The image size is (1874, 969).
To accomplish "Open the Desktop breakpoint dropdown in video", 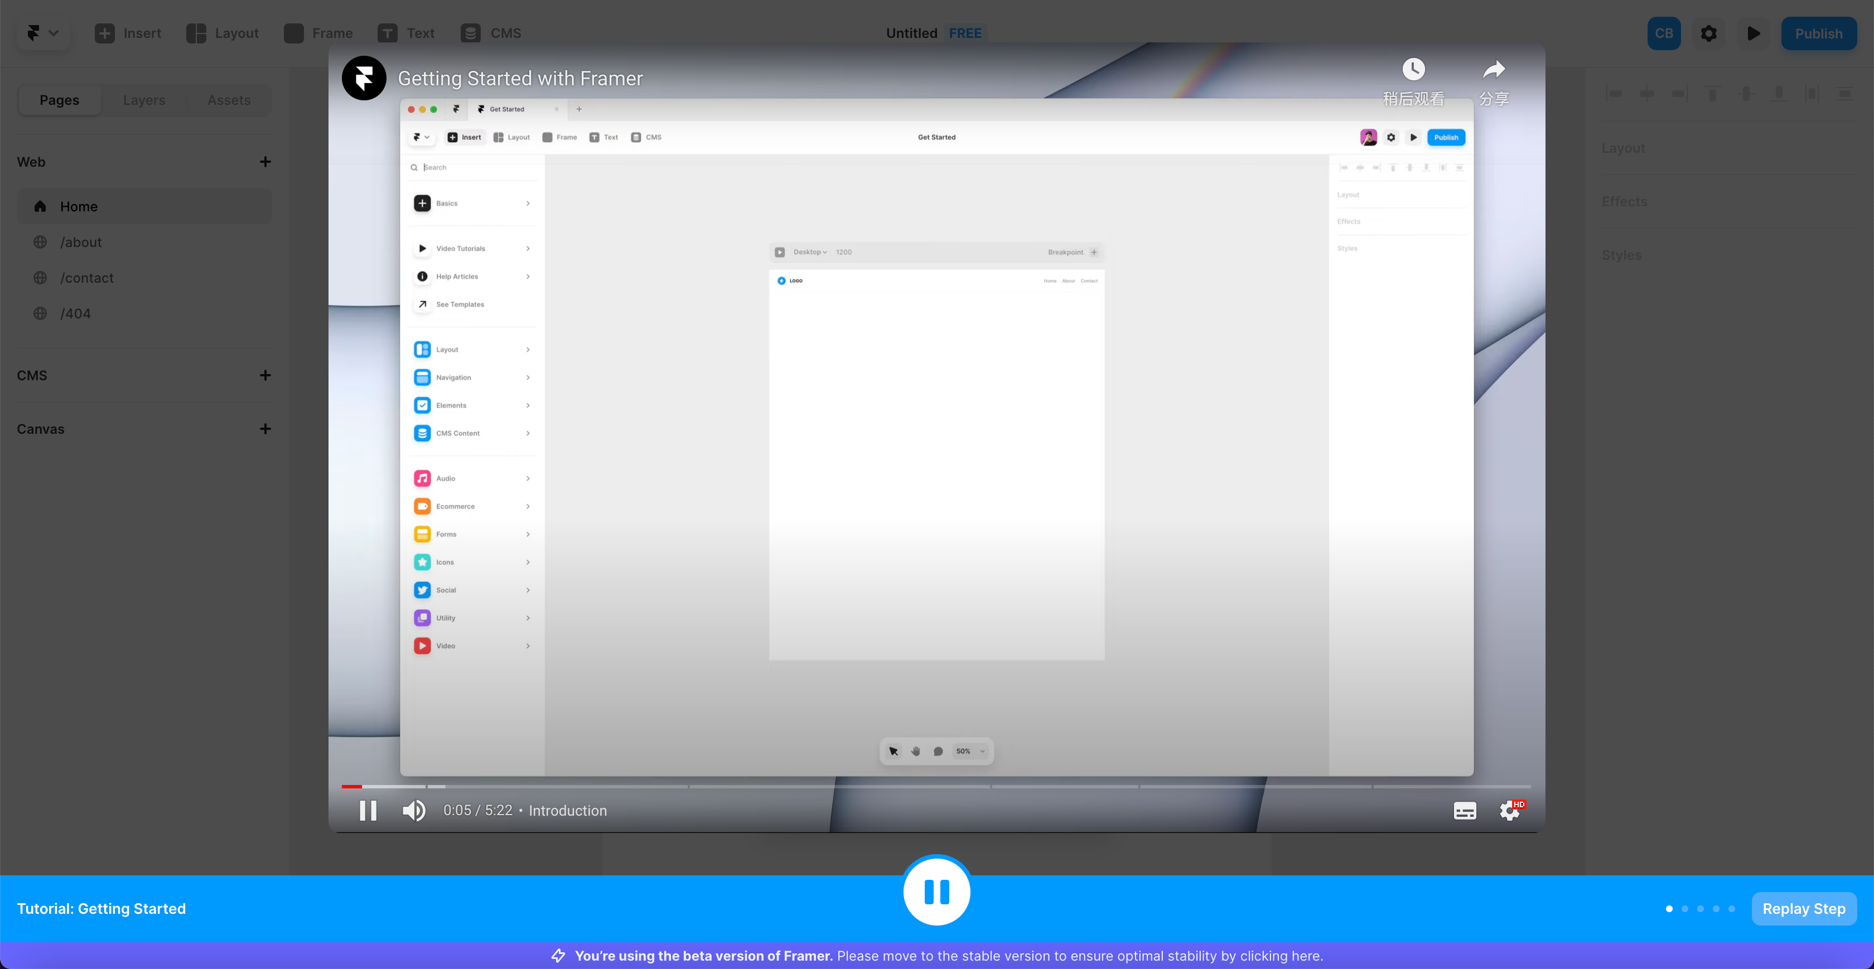I will [x=810, y=253].
